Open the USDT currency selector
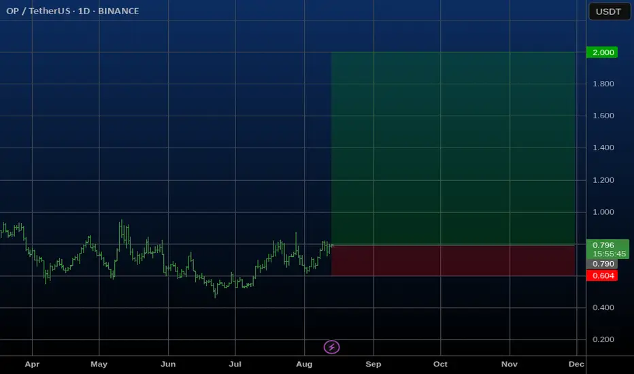This screenshot has height=374, width=634. point(609,12)
